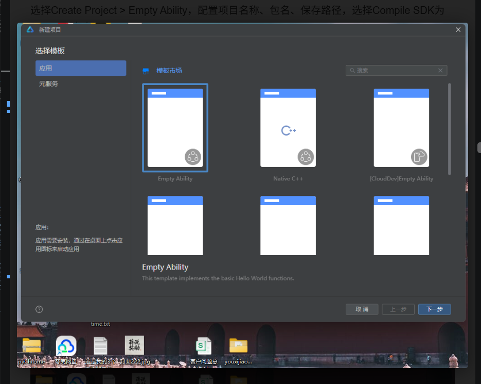481x384 pixels.
Task: Proceed with the 下一步 button
Action: (434, 309)
